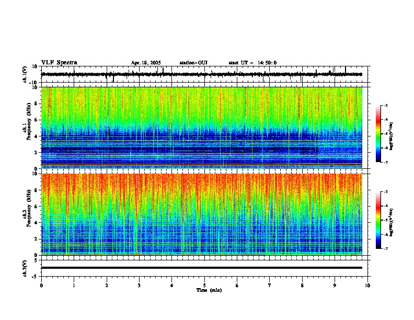Click time axis tick label "5"

[204, 285]
